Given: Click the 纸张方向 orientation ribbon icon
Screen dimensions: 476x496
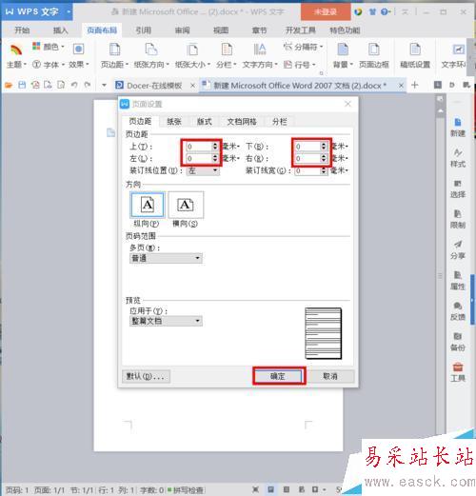Looking at the screenshot, I should pos(151,50).
